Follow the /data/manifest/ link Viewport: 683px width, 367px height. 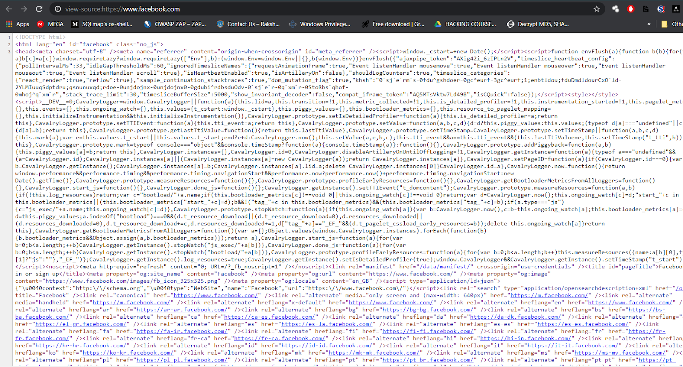pyautogui.click(x=445, y=267)
